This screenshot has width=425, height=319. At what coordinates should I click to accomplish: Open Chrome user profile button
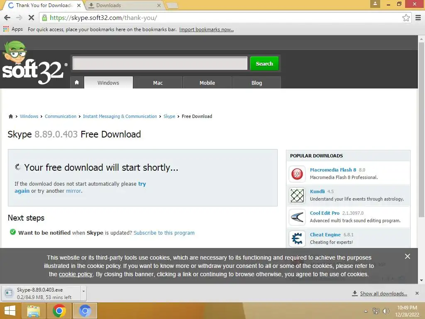(x=375, y=4)
